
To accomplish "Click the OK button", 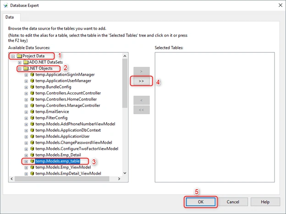I will click(201, 202).
